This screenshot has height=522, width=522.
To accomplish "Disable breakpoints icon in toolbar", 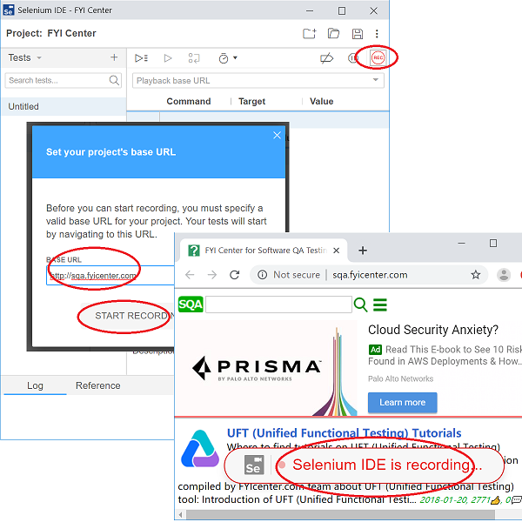I will tap(326, 58).
